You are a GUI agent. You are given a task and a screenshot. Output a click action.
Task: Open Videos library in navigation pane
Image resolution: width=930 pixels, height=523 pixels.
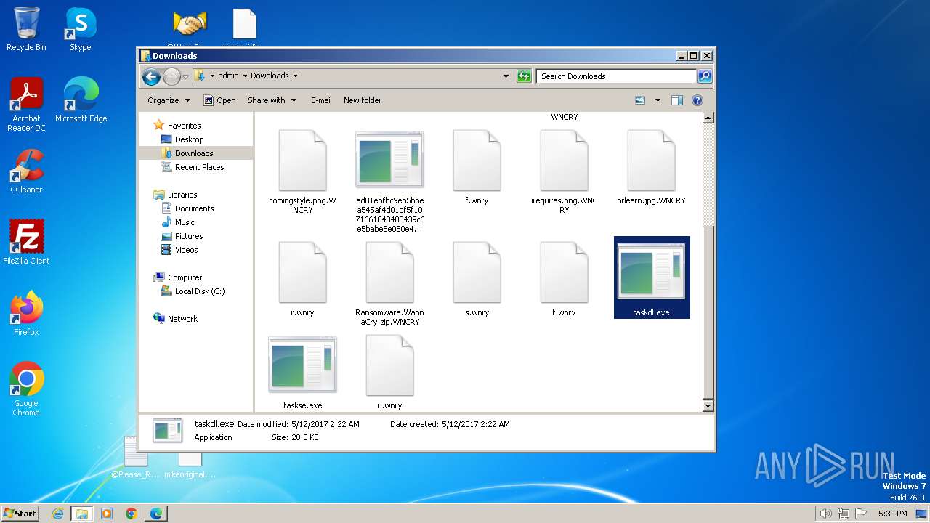186,250
